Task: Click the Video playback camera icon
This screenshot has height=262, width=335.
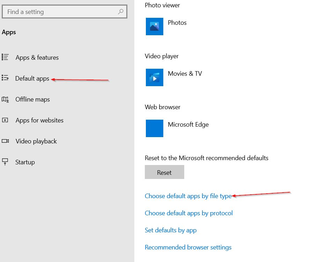Action: point(5,141)
